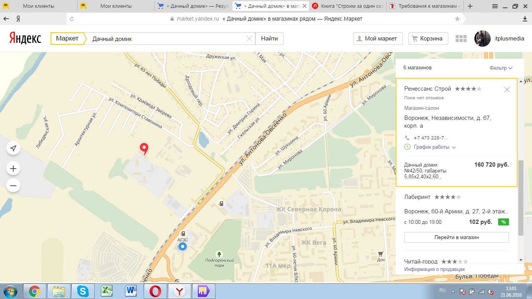This screenshot has height=299, width=532.
Task: Expand the Фильтр dropdown
Action: [501, 68]
